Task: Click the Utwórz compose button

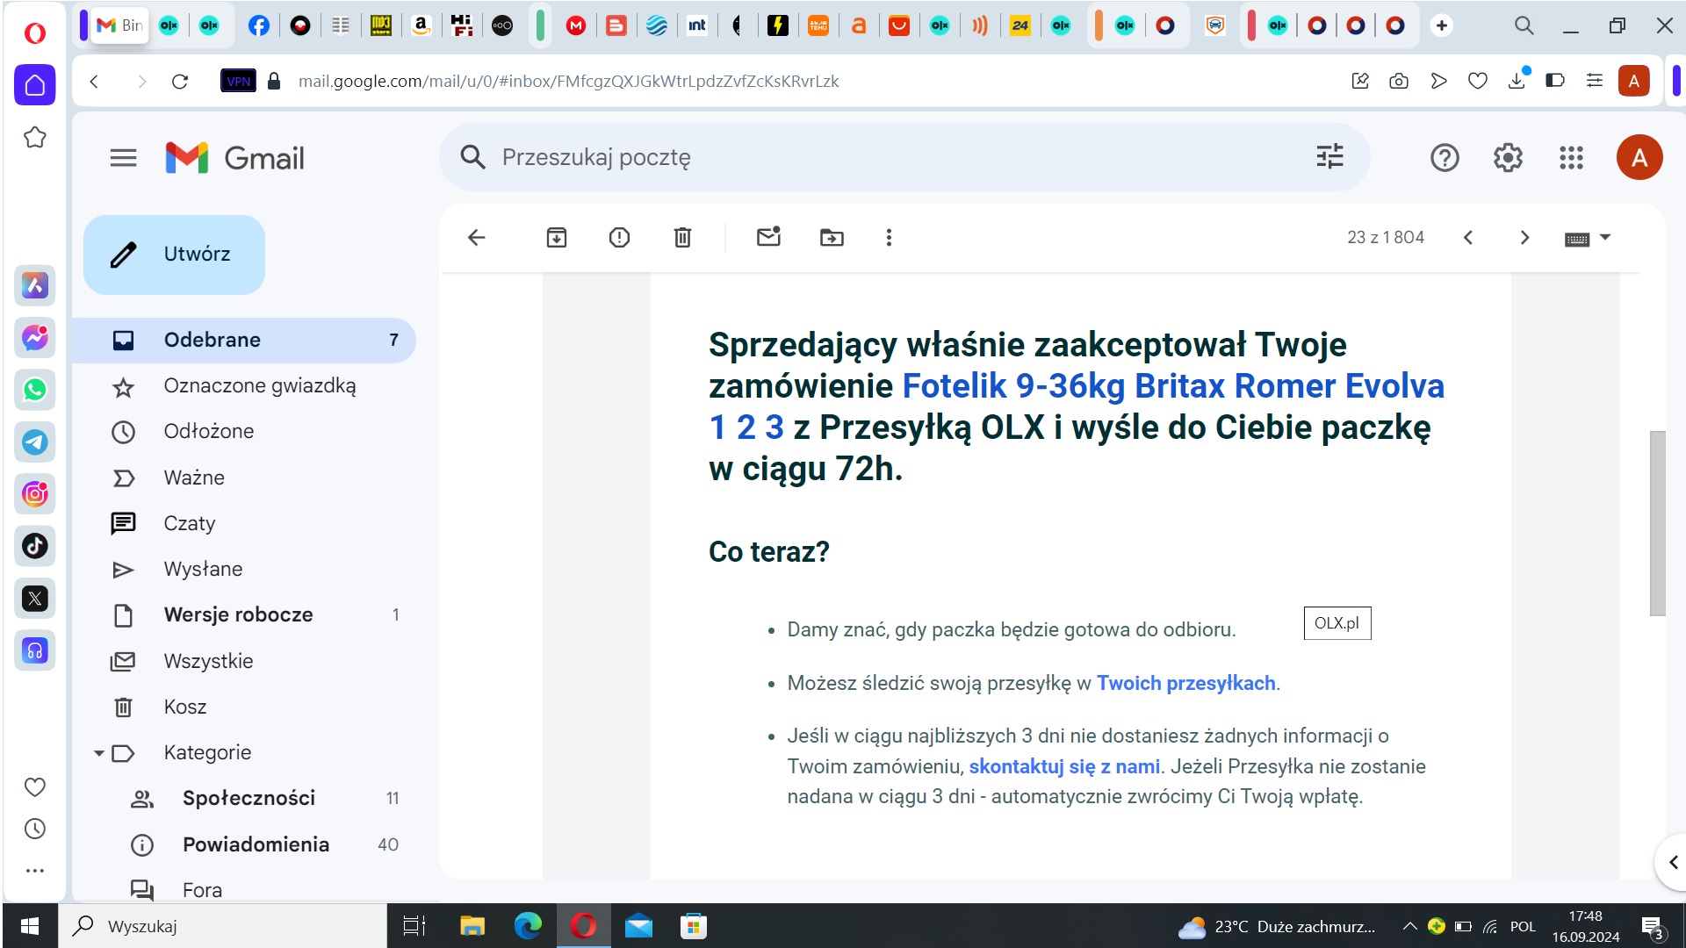Action: (x=174, y=255)
